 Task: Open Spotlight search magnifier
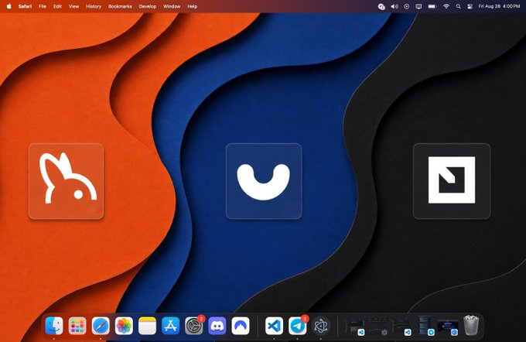pos(458,6)
